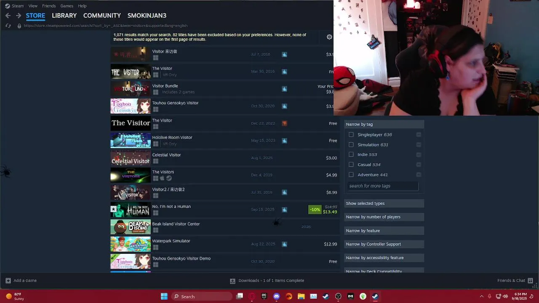The width and height of the screenshot is (539, 303).
Task: Click the review thumbs icon for Visitor2
Action: [x=284, y=192]
